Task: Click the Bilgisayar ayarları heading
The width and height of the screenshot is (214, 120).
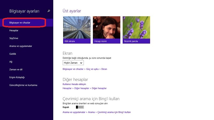Action: (x=24, y=11)
